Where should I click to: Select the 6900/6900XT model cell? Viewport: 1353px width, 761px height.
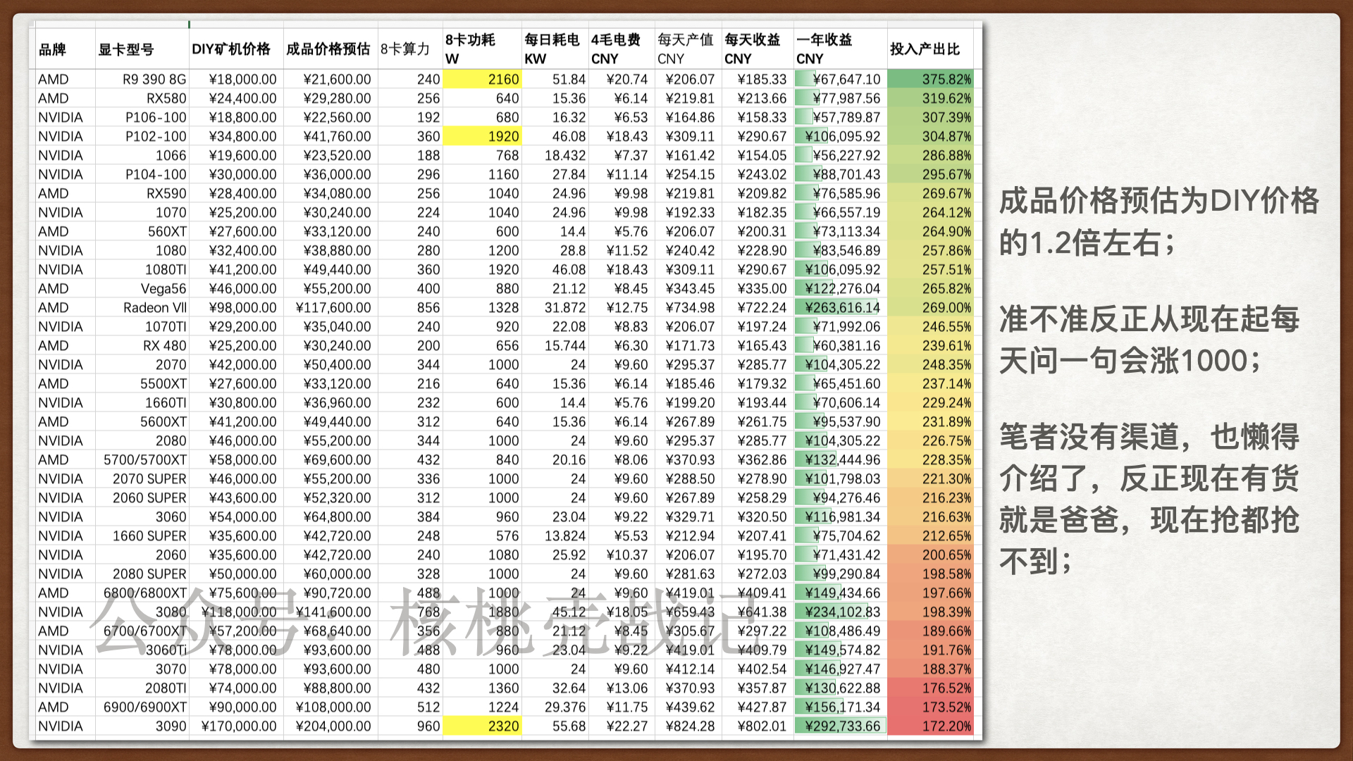pyautogui.click(x=145, y=707)
